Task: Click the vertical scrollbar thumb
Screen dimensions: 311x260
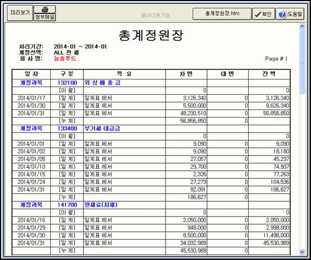Action: pos(302,62)
